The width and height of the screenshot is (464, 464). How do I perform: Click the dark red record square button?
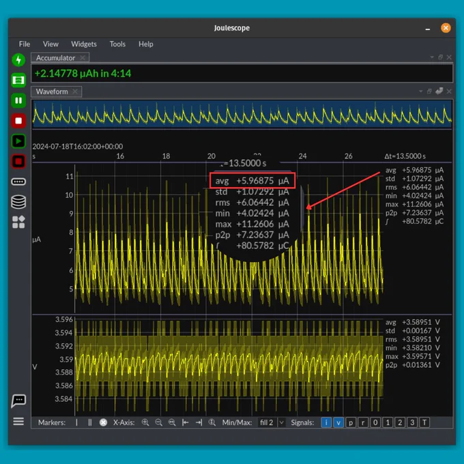tap(18, 162)
